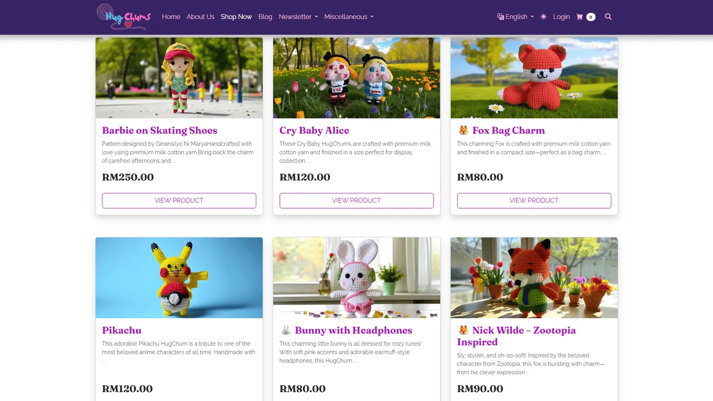The image size is (713, 401).
Task: Click the search magnifier icon
Action: 608,17
